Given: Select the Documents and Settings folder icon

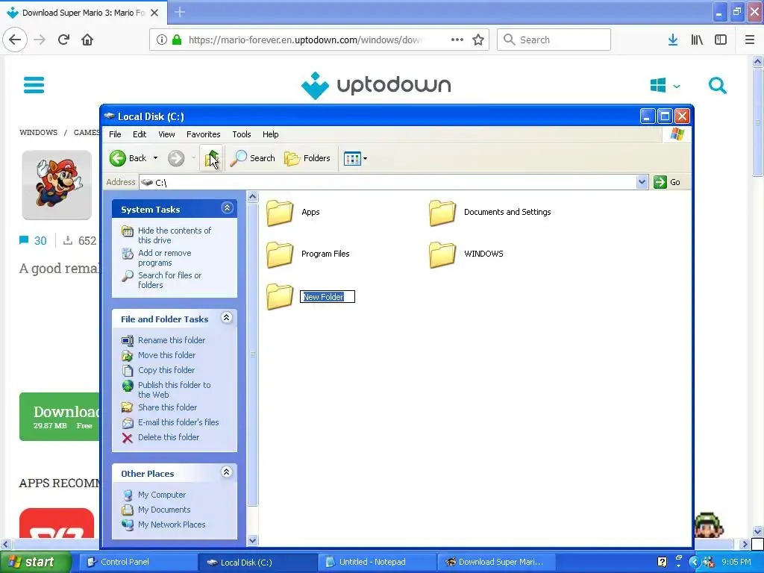Looking at the screenshot, I should pos(442,213).
